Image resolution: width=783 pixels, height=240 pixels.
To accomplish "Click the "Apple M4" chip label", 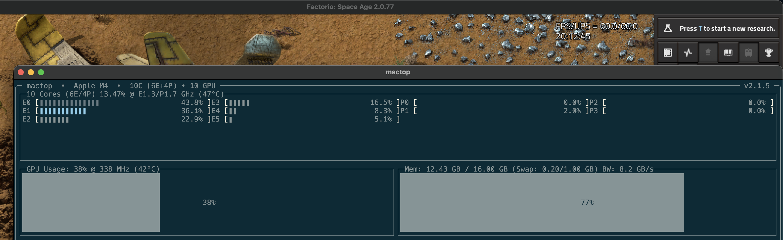I will pos(90,86).
